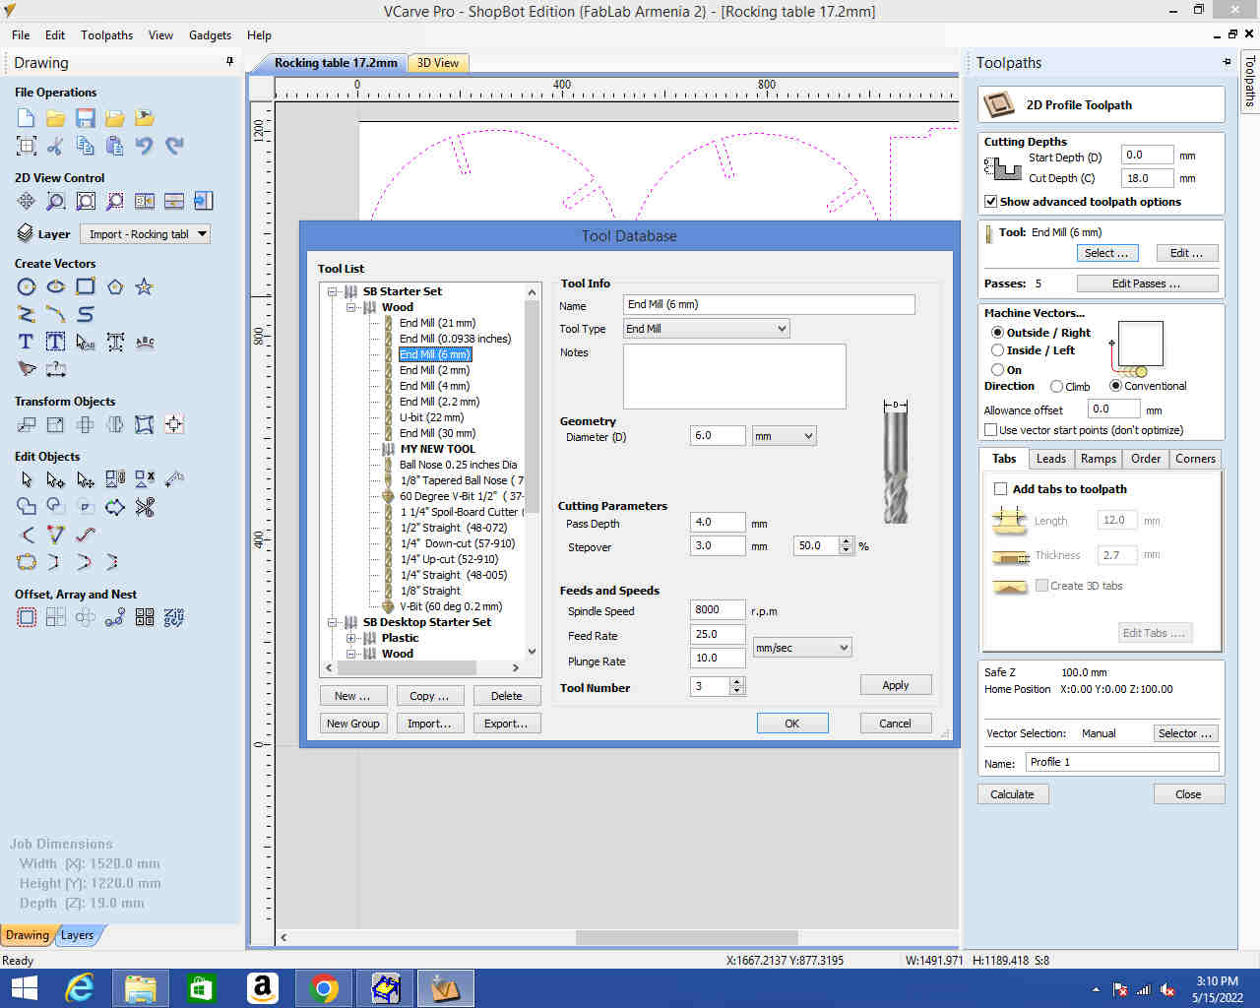Expand the Plastic group in tool list

click(351, 638)
